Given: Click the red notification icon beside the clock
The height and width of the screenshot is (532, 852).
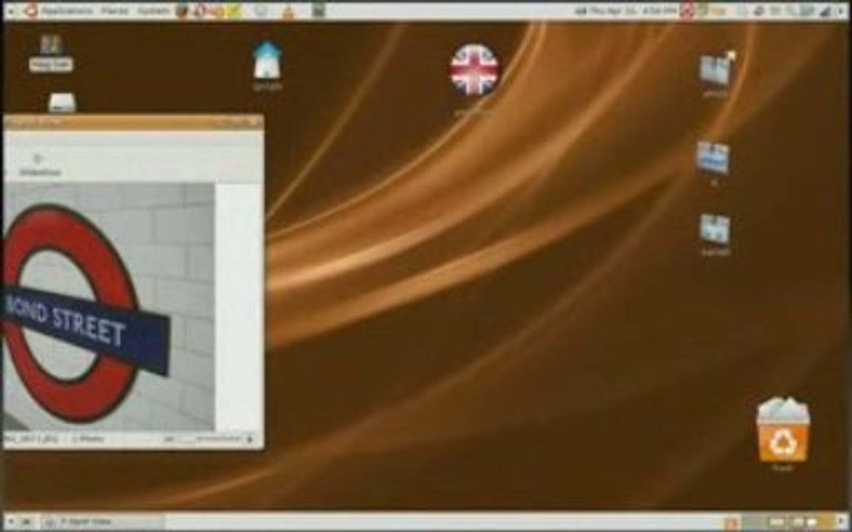Looking at the screenshot, I should coord(686,10).
